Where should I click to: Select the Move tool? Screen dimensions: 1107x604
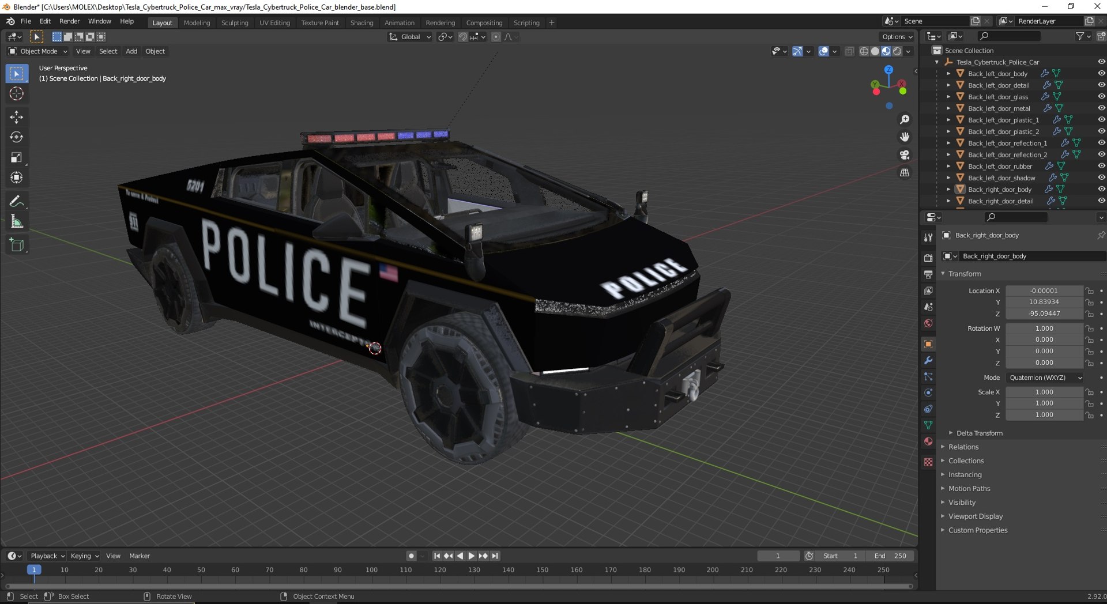(16, 117)
